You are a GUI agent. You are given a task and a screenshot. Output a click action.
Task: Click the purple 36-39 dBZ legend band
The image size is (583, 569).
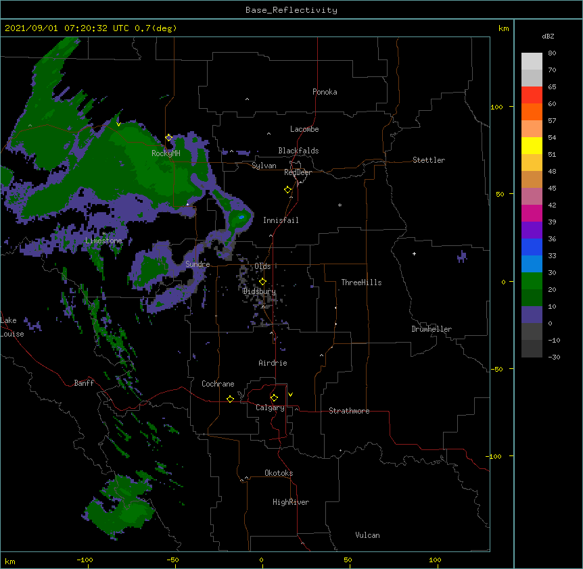click(x=532, y=230)
